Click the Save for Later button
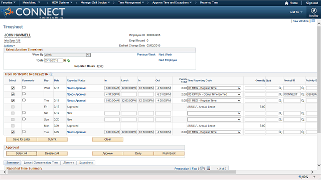 (22, 139)
